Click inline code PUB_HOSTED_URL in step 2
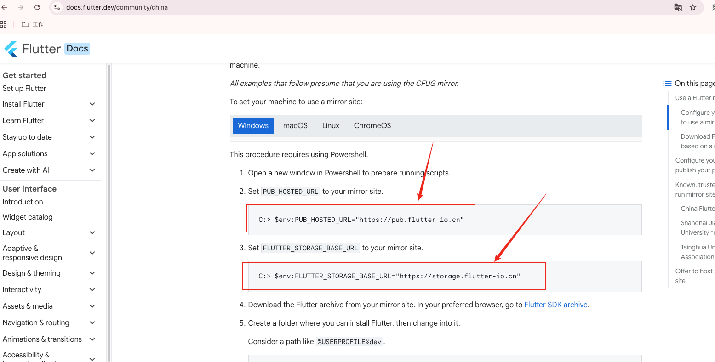Image resolution: width=715 pixels, height=362 pixels. 291,192
